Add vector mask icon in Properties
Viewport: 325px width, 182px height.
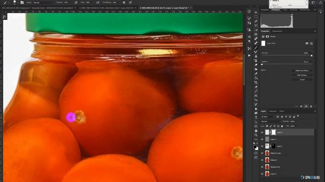click(311, 43)
